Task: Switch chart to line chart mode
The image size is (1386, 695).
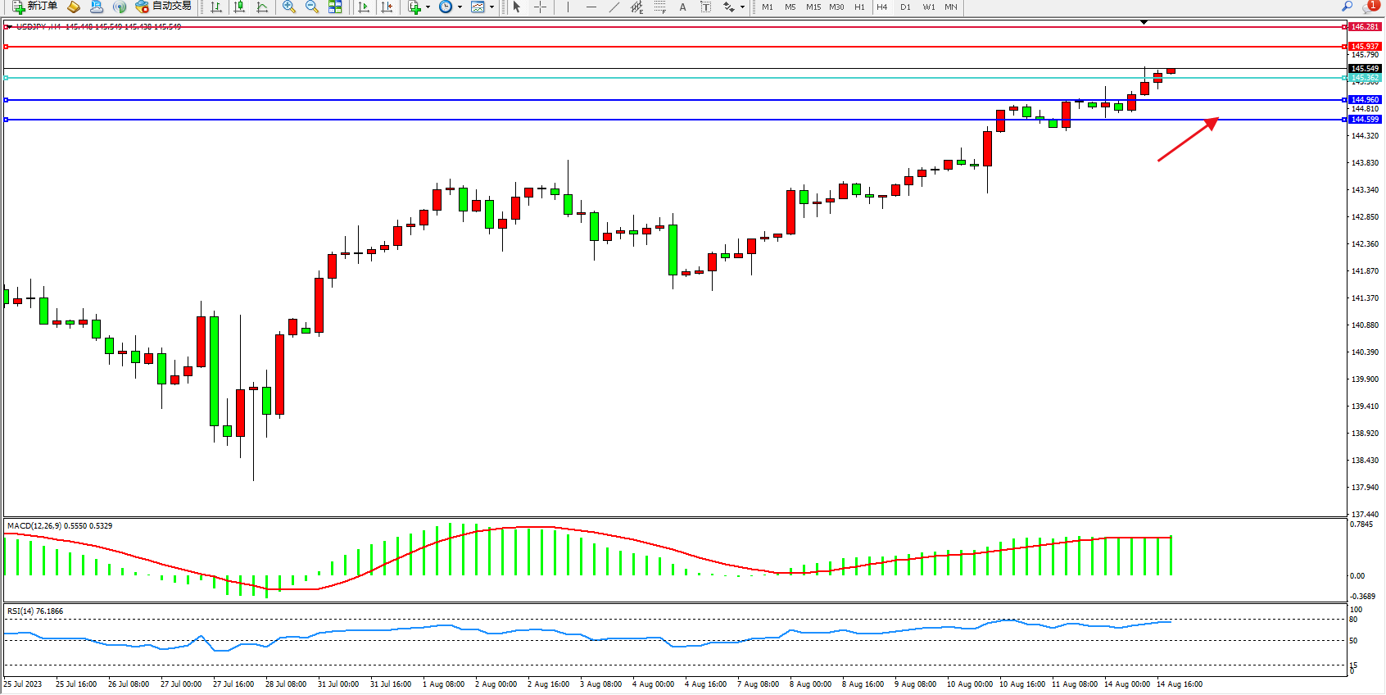Action: coord(262,7)
